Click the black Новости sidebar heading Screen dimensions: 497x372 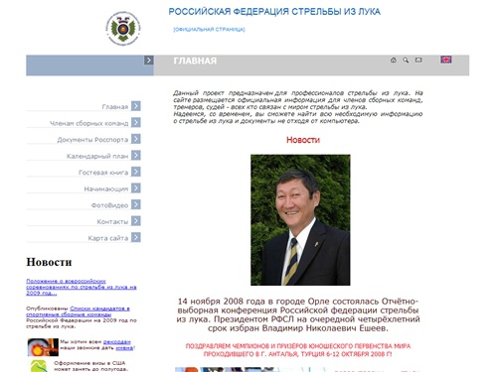(49, 262)
